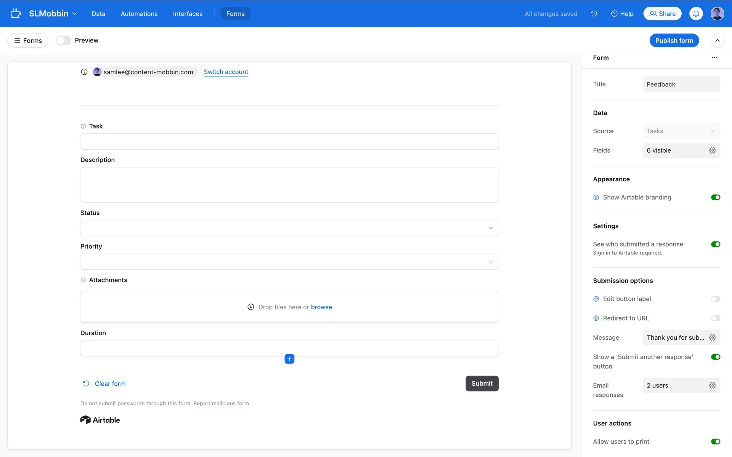Image resolution: width=732 pixels, height=457 pixels.
Task: Open the version history clock icon
Action: coord(594,14)
